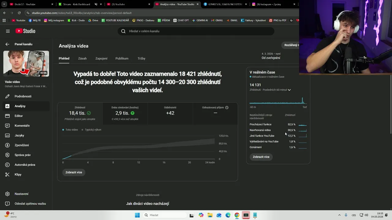This screenshot has width=392, height=220.
Task: Click the taskbar microphone icon
Action: pyautogui.click(x=346, y=215)
